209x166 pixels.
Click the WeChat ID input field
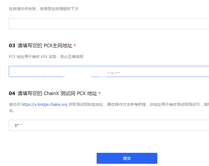tap(109, 24)
